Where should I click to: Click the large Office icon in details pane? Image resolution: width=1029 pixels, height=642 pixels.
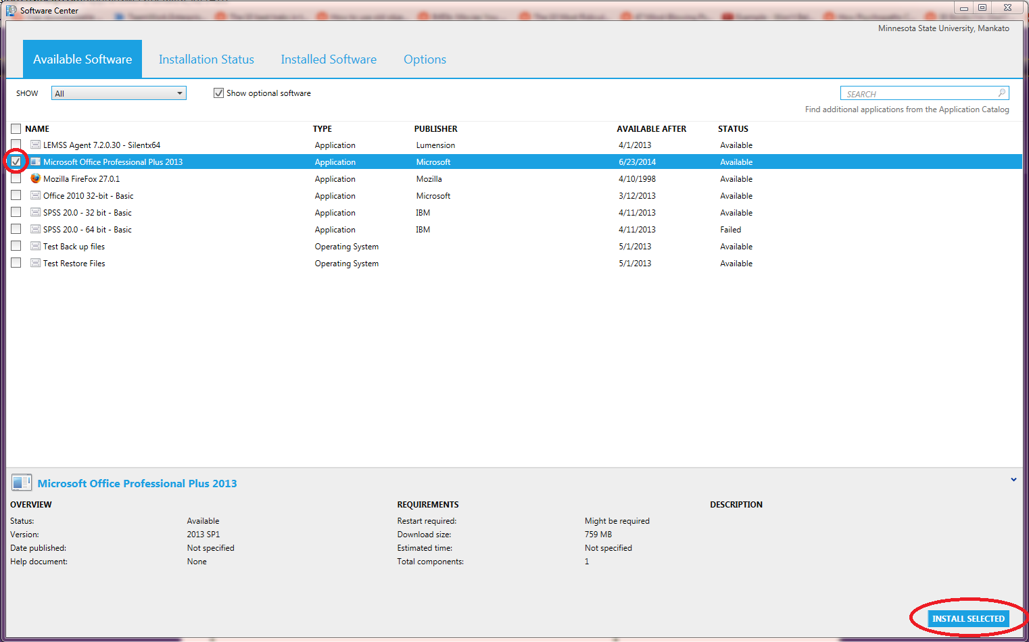click(x=22, y=483)
